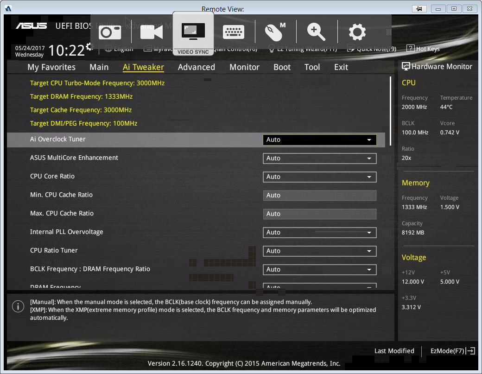The width and height of the screenshot is (482, 374).
Task: Click the Min. CPU Cache Ratio field
Action: point(319,196)
